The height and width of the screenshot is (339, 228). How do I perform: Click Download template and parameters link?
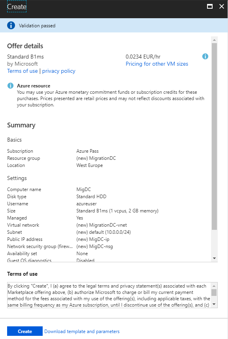[x=82, y=331]
